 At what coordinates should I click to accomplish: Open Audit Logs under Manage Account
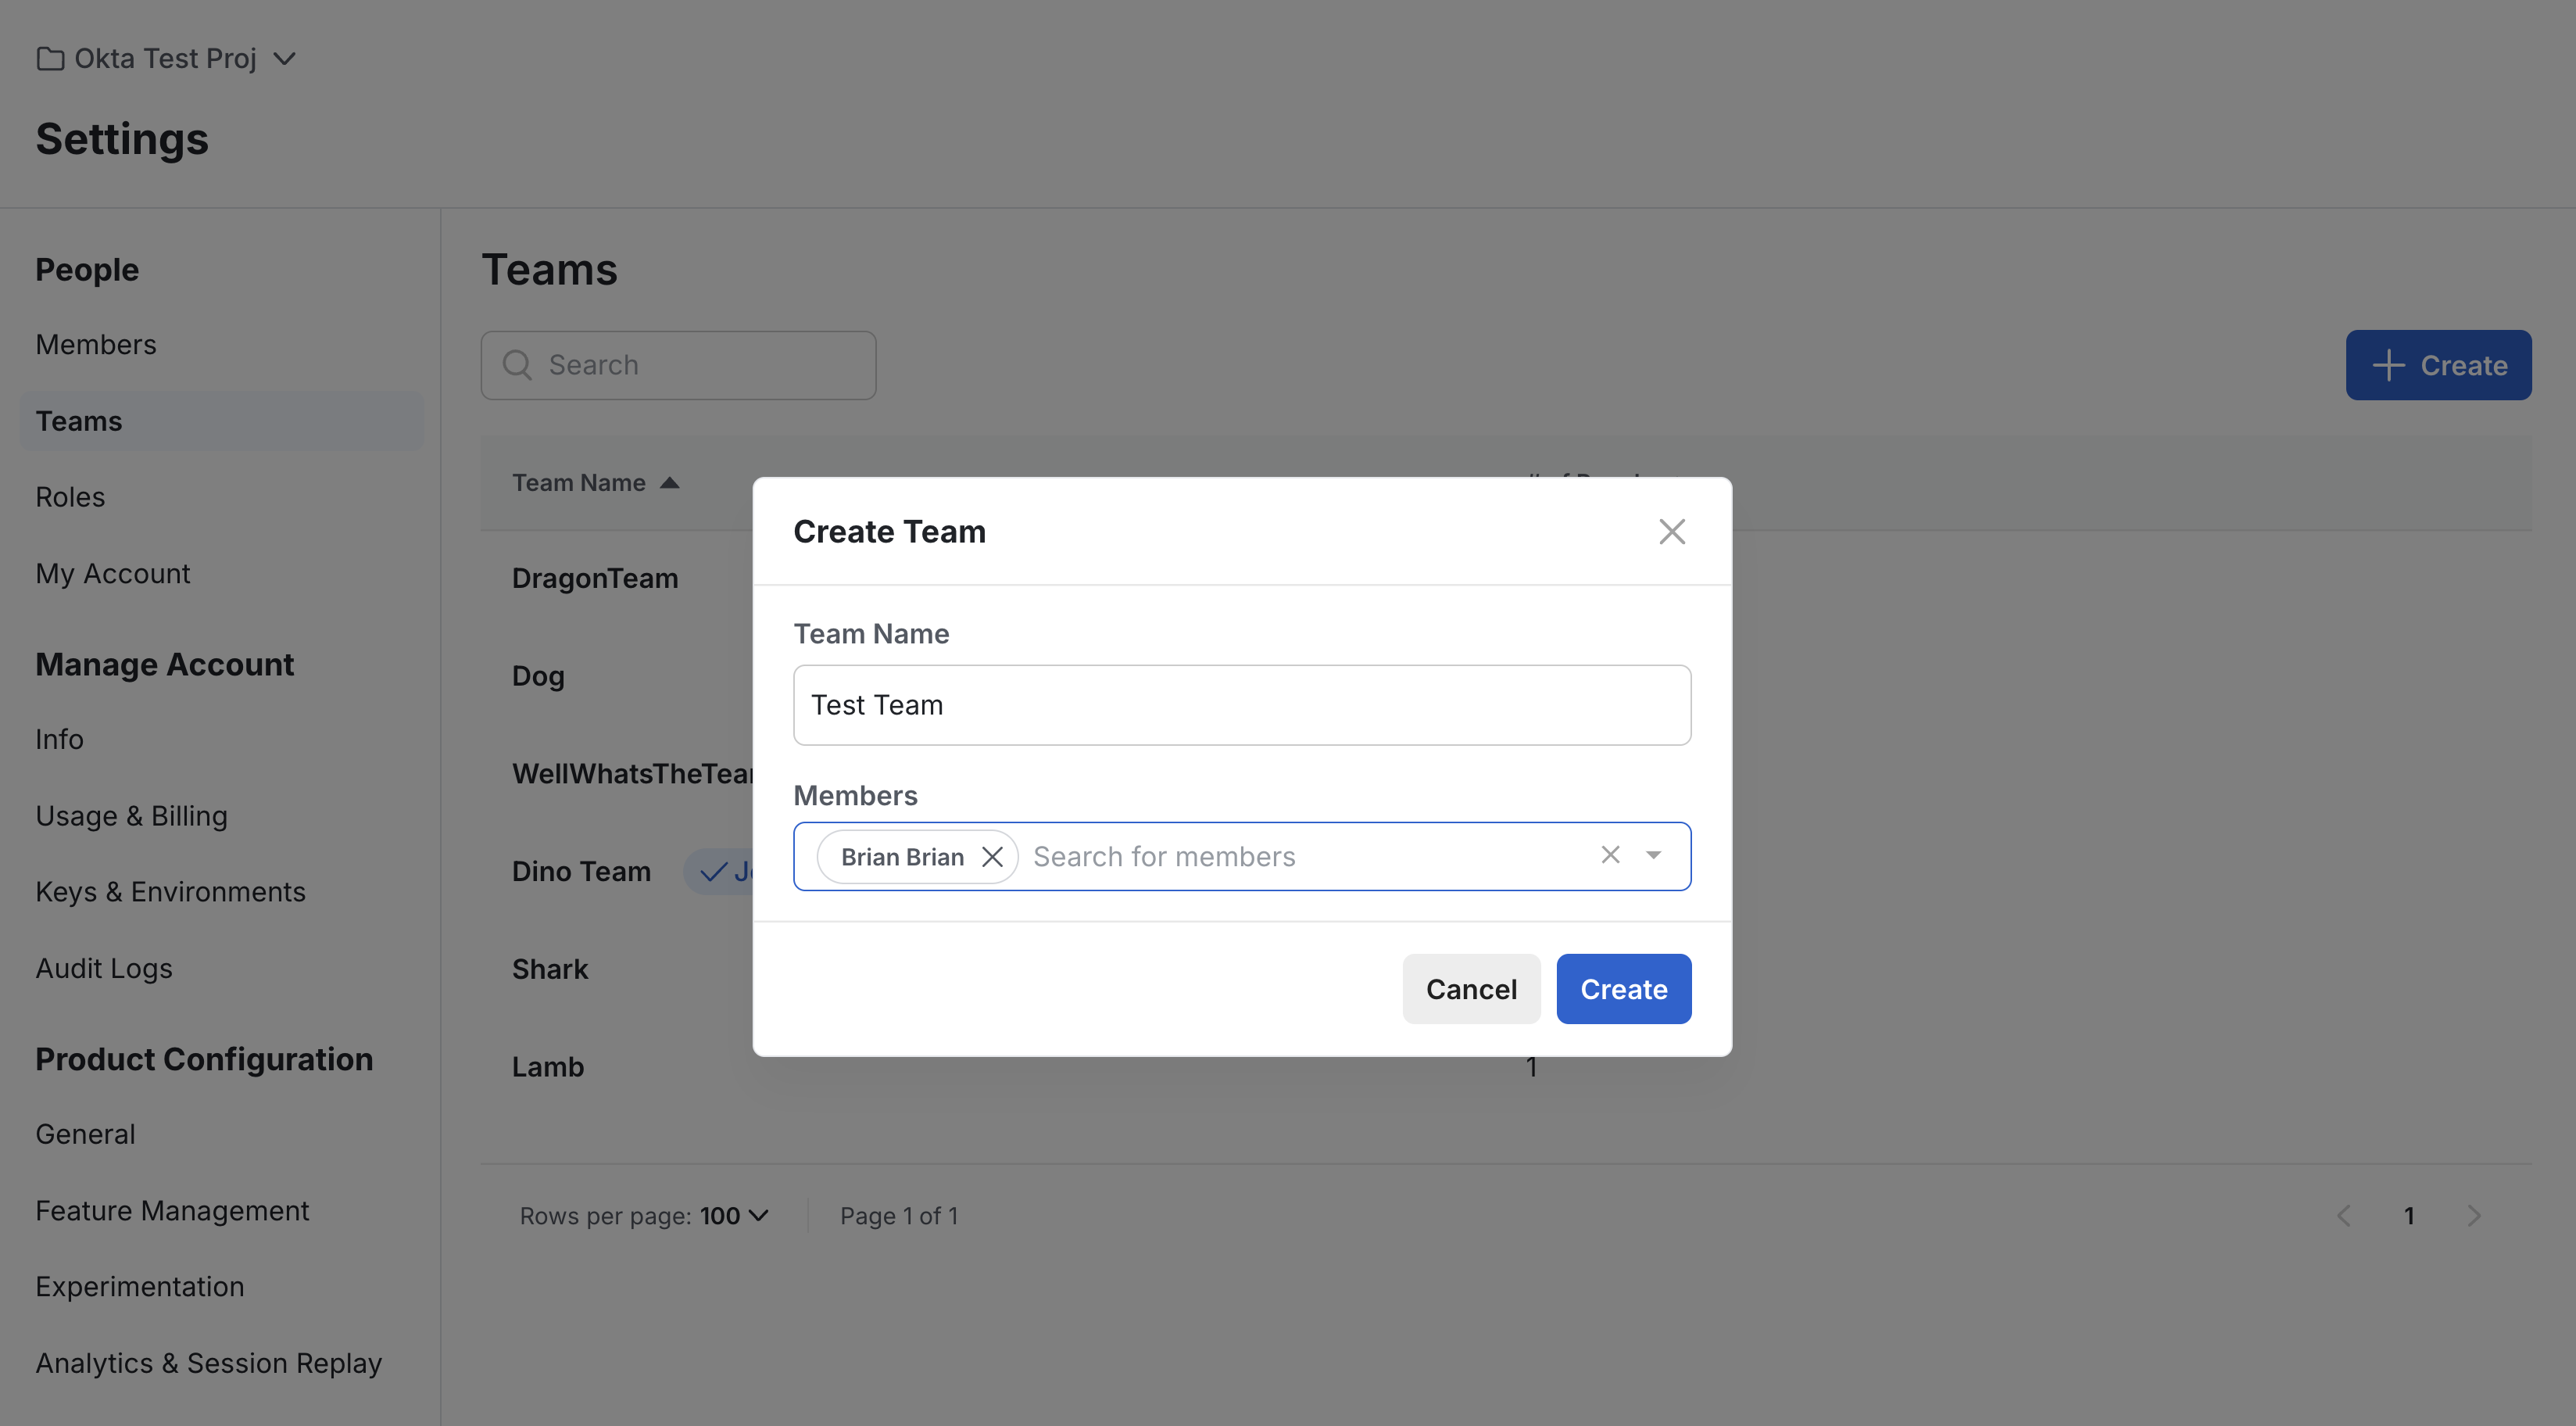pyautogui.click(x=103, y=968)
